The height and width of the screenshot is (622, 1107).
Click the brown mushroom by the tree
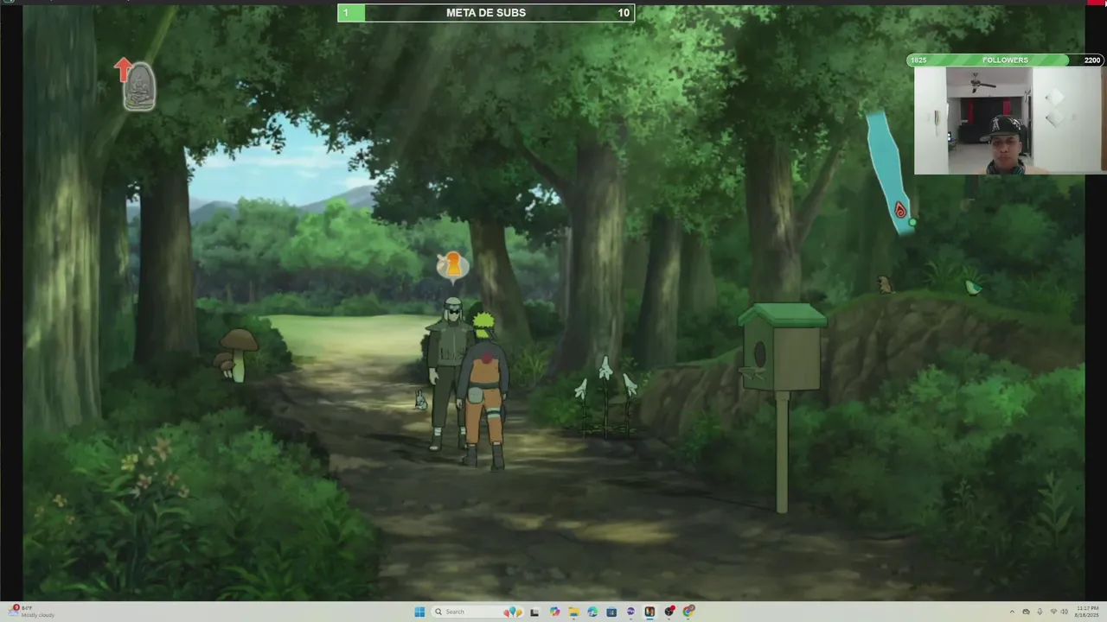pos(236,352)
